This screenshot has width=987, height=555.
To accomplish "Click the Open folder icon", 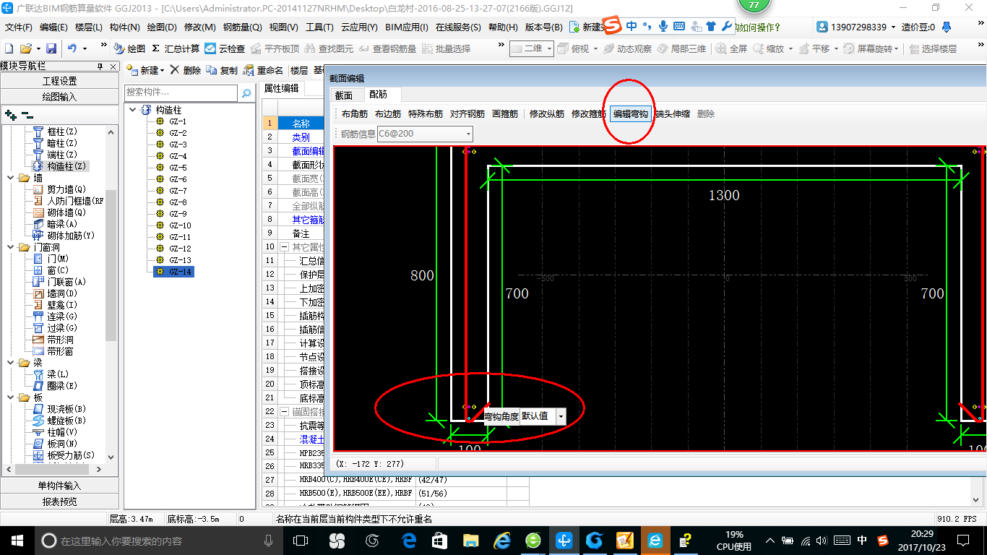I will pos(25,48).
